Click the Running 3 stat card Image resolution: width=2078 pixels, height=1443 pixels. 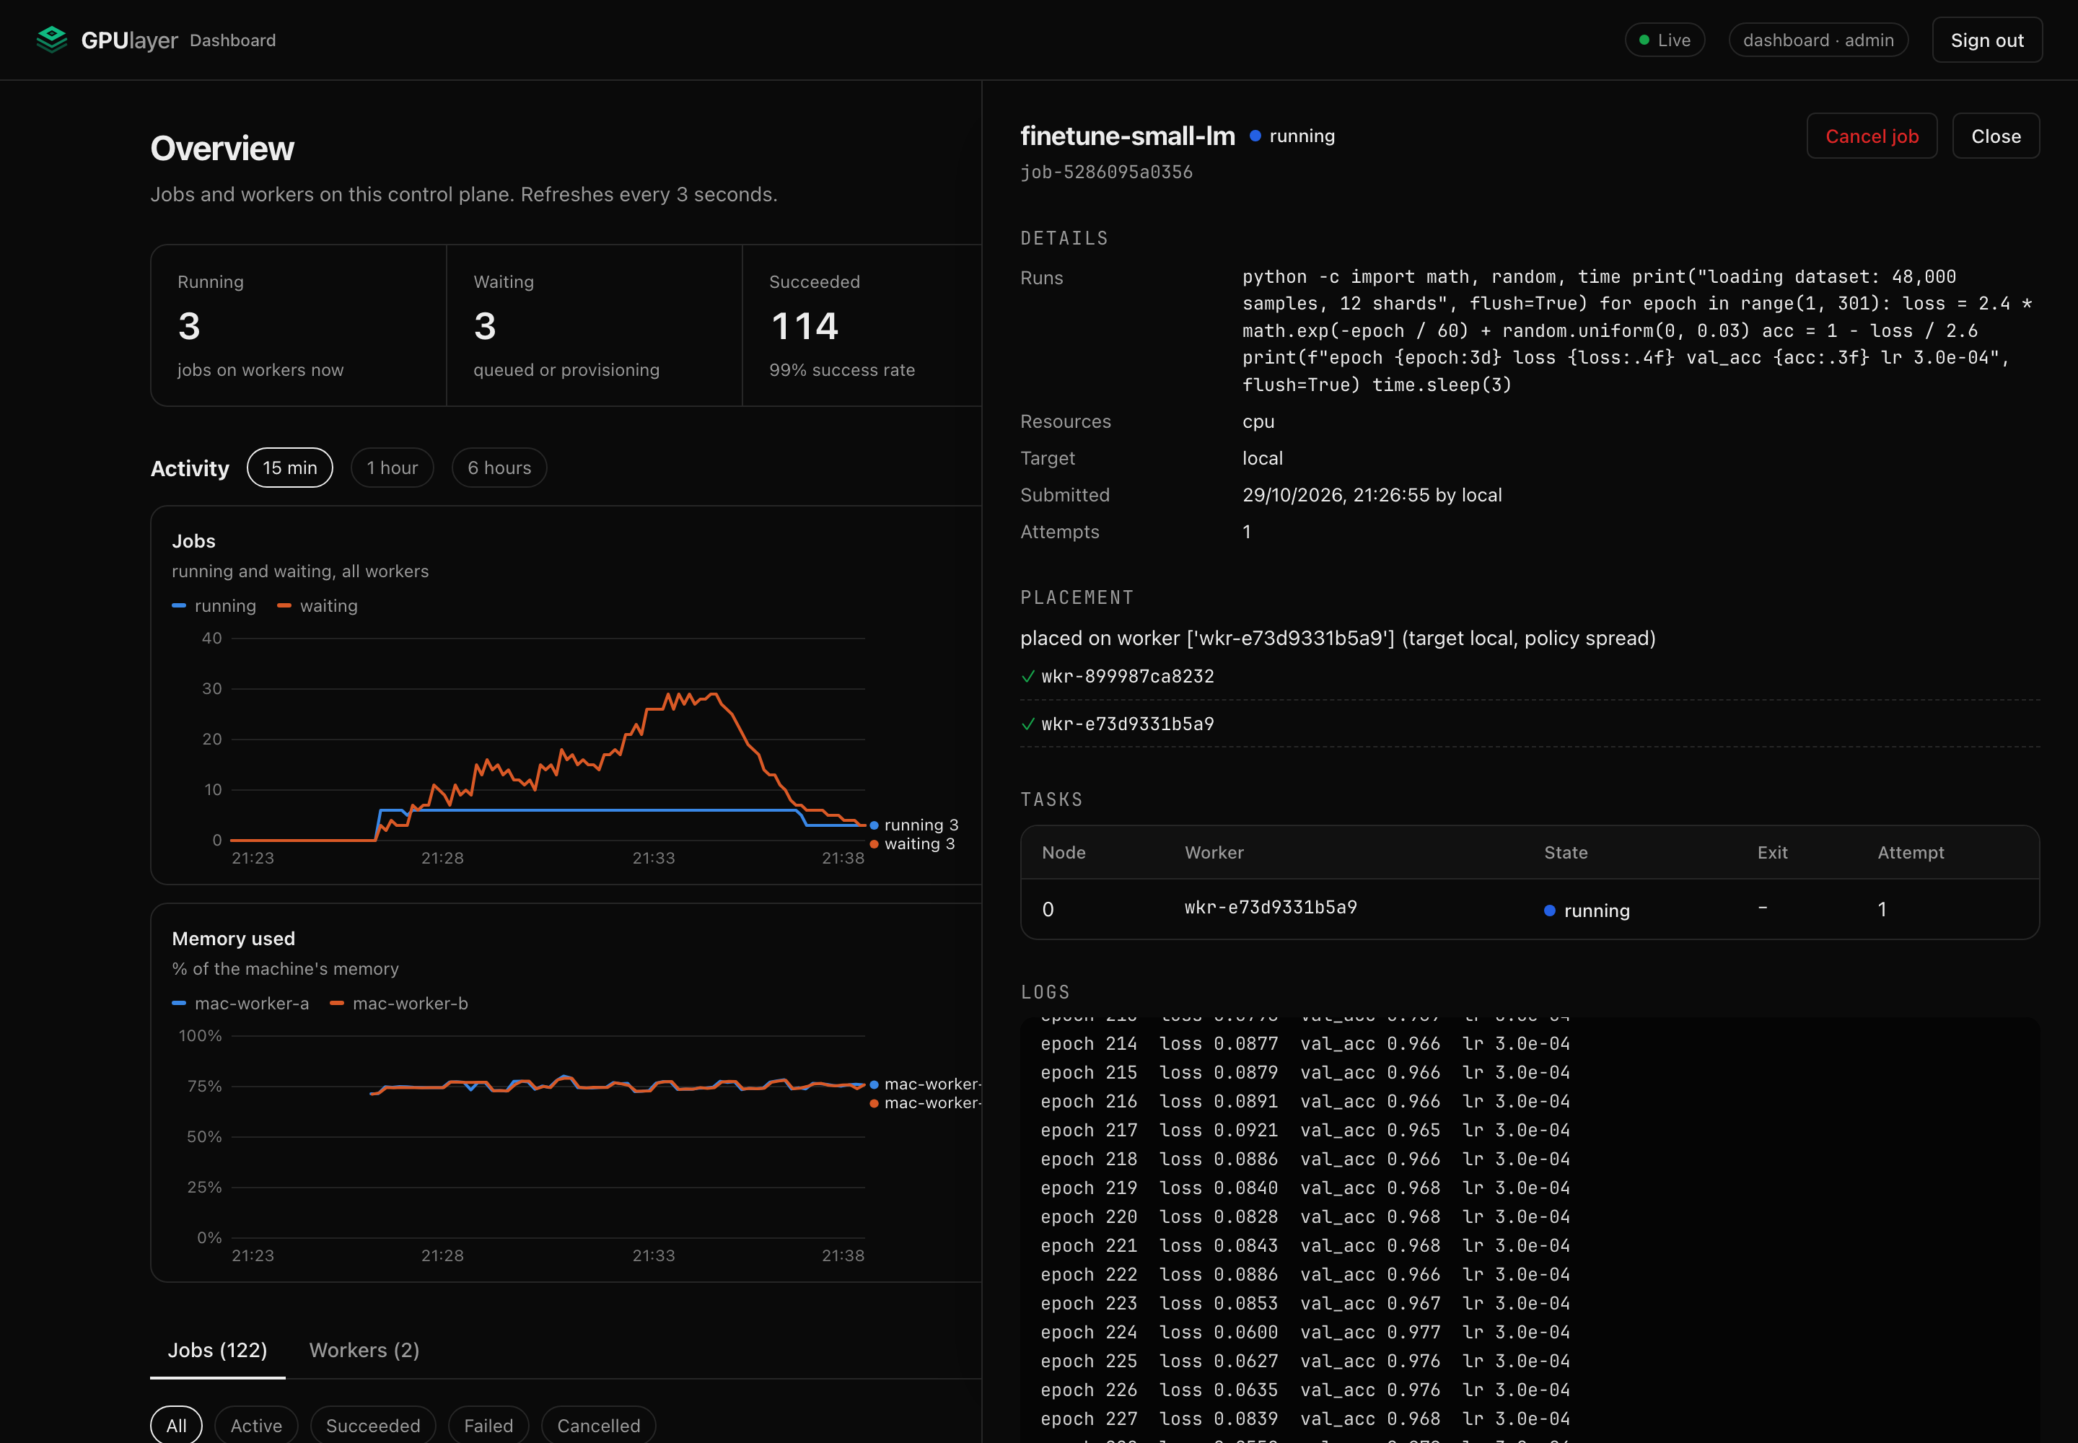click(x=299, y=325)
